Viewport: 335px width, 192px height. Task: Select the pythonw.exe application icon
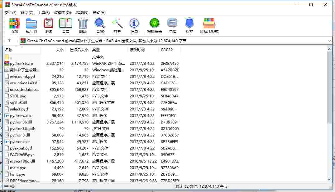[7, 115]
